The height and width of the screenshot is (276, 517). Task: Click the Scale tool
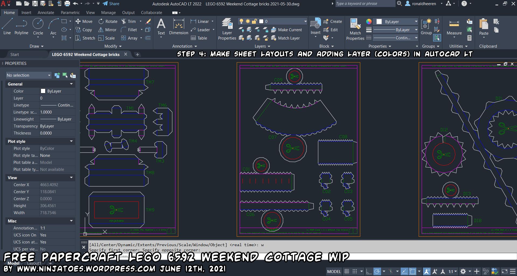click(106, 38)
